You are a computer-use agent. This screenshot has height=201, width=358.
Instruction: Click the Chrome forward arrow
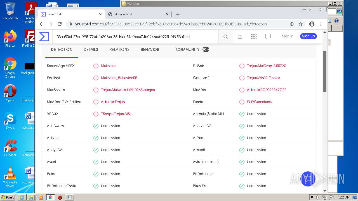click(x=51, y=24)
